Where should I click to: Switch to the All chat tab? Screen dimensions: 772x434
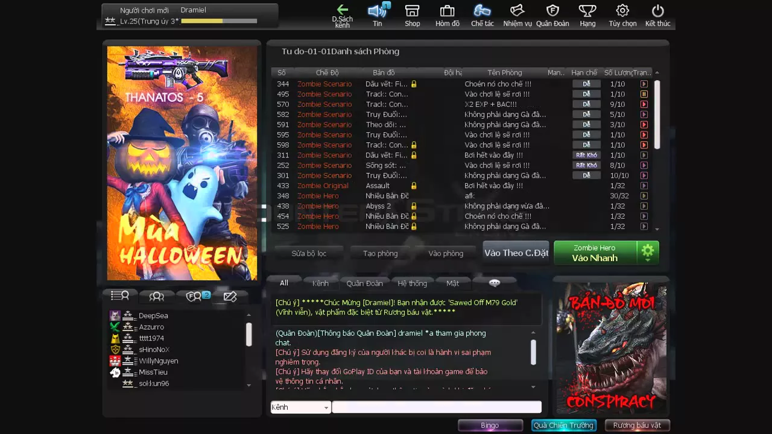284,283
